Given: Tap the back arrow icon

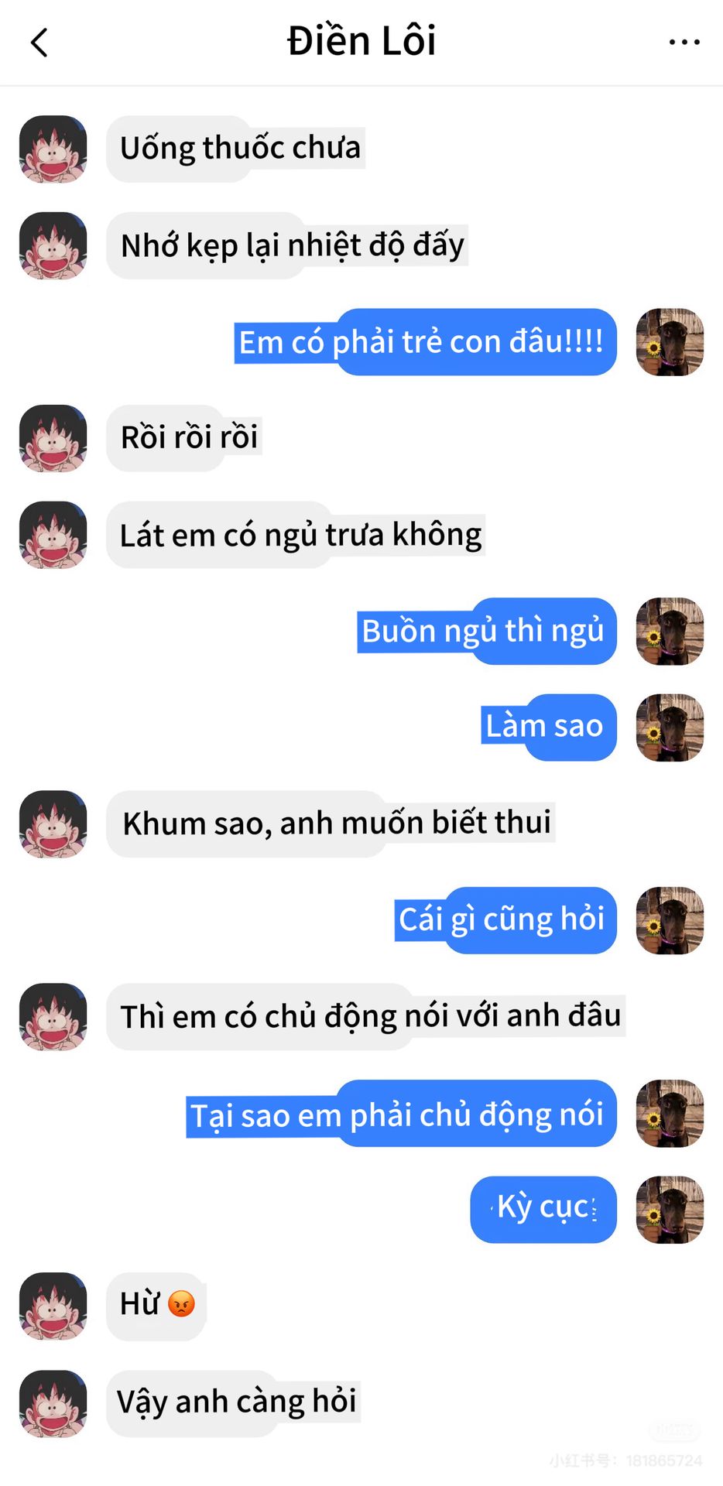Looking at the screenshot, I should click(39, 43).
